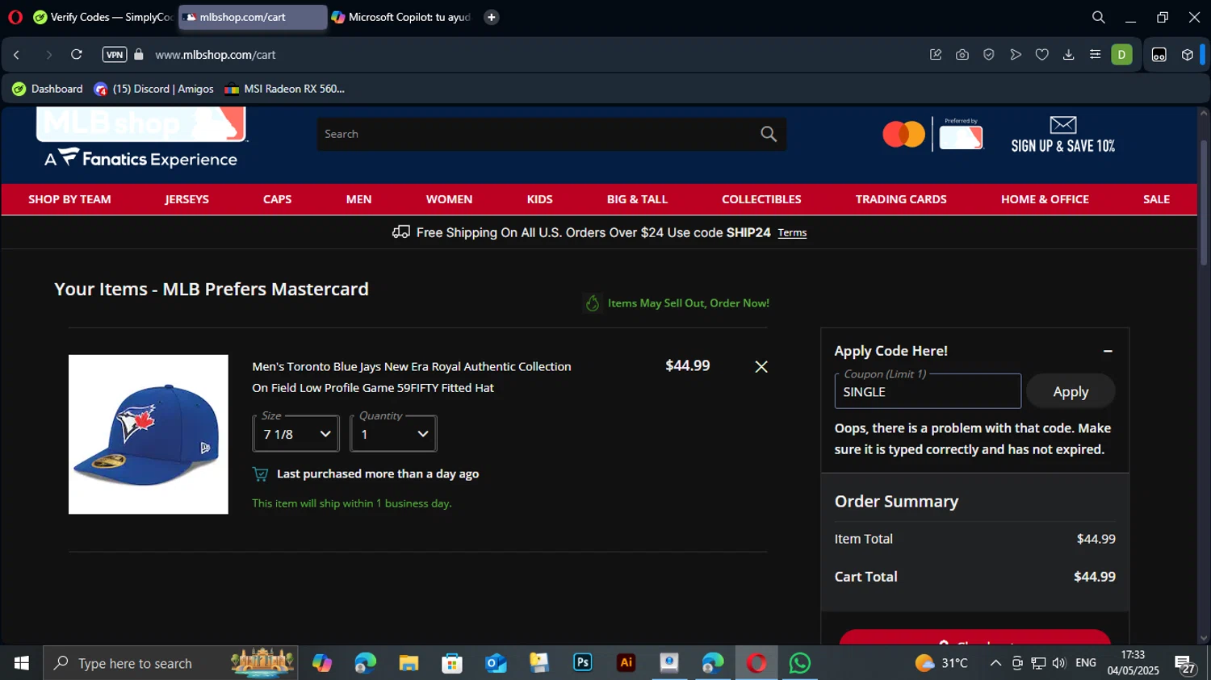Click the ad blocker shield icon
Image resolution: width=1211 pixels, height=680 pixels.
(989, 55)
